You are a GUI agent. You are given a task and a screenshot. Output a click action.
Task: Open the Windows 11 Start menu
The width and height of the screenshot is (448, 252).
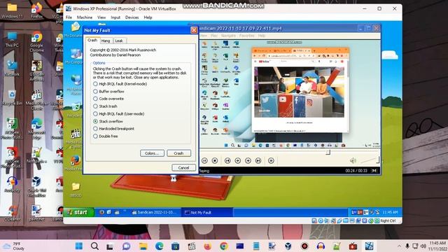click(x=79, y=246)
